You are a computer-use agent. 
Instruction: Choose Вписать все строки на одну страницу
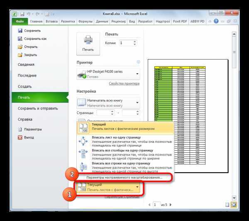125,167
